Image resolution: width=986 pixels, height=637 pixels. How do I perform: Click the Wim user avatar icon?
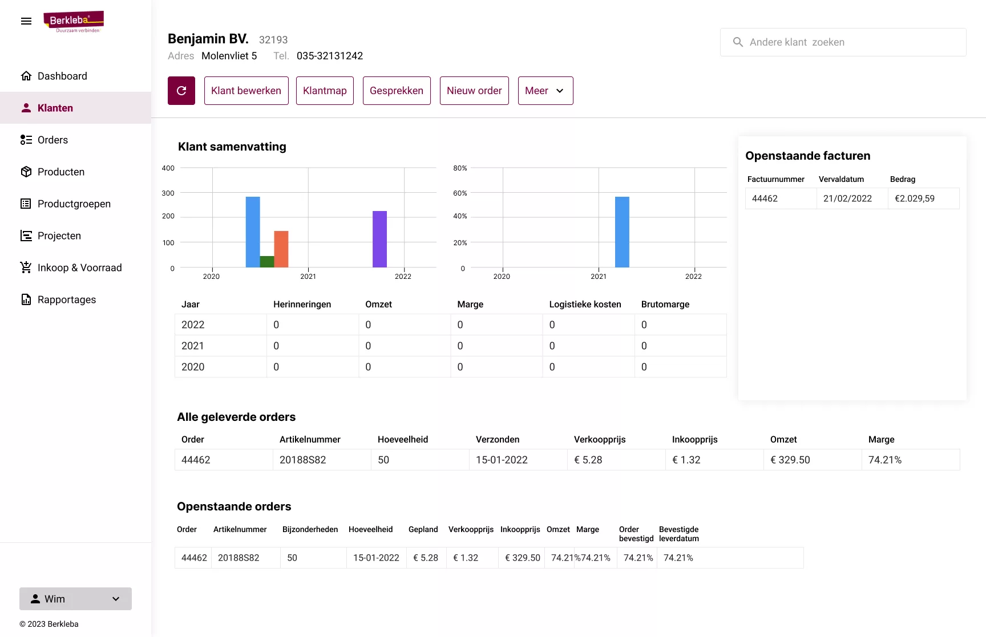[x=35, y=599]
